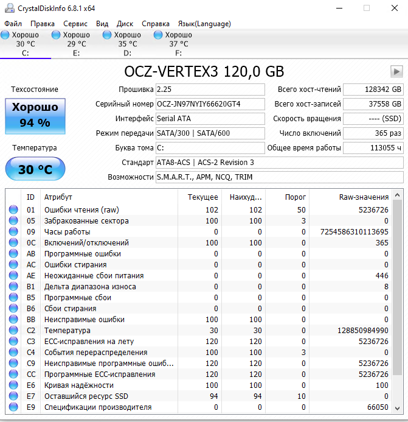Click status orb for Кривая надёжности row
408x422 pixels.
[x=13, y=385]
